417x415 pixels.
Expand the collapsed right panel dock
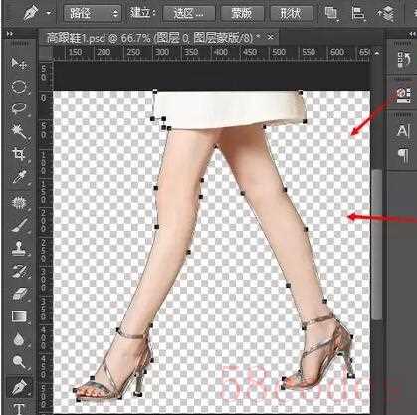pos(411,34)
